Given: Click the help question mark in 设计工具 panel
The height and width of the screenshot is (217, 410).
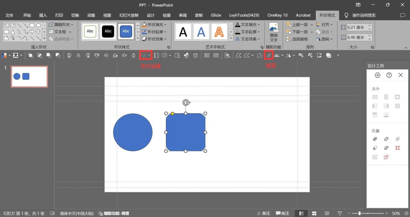Looking at the screenshot, I should click(x=389, y=75).
